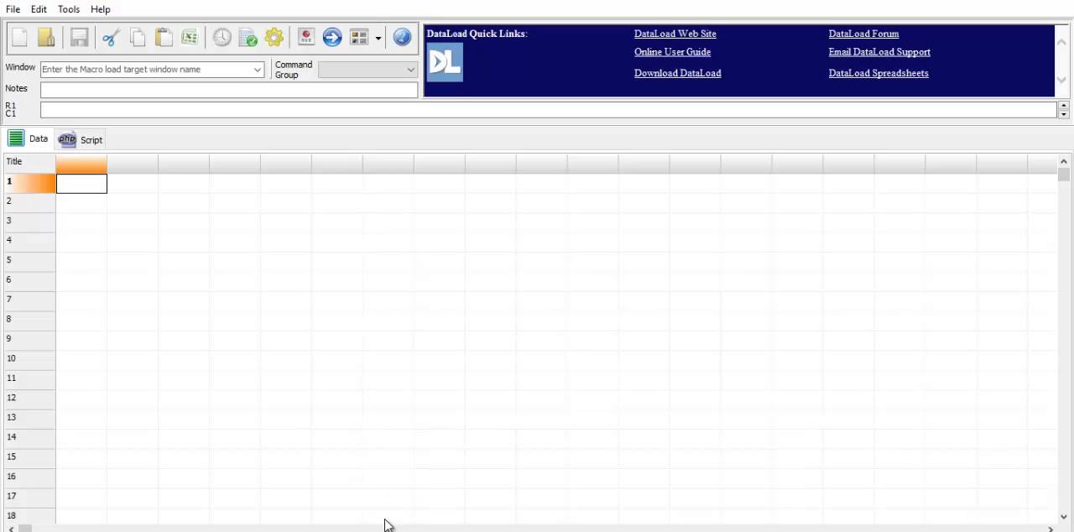This screenshot has height=532, width=1074.
Task: Click the highlighted first column header
Action: coord(81,164)
